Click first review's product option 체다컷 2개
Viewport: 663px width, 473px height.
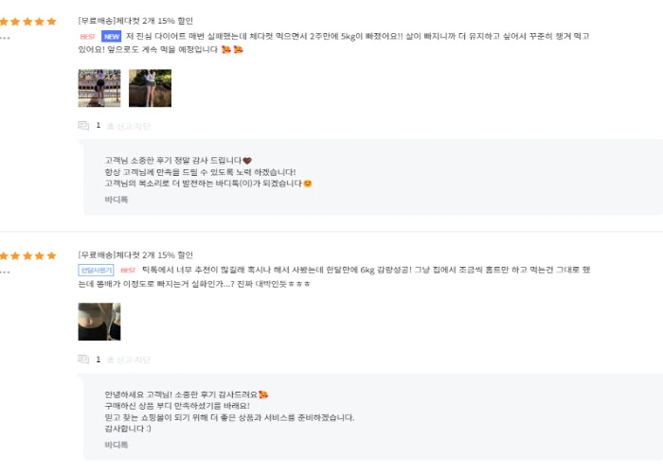135,21
